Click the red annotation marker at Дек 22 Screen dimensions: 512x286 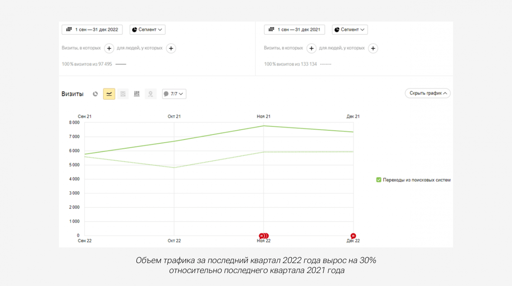coord(353,236)
